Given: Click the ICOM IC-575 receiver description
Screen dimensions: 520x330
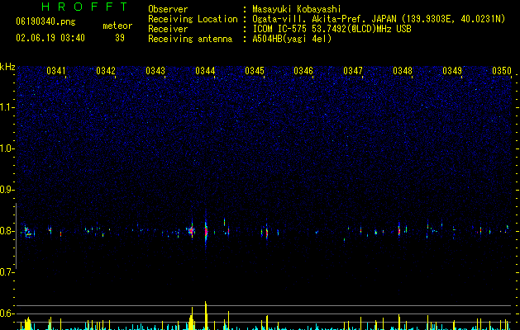Looking at the screenshot, I should pos(332,29).
